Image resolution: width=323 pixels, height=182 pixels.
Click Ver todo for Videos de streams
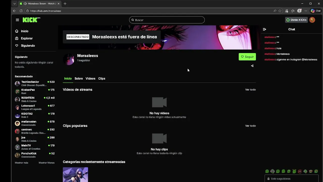pyautogui.click(x=250, y=89)
